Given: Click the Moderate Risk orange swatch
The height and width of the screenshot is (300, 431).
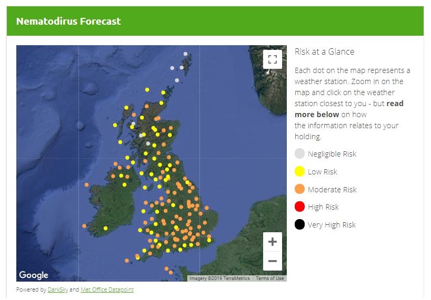Looking at the screenshot, I should coord(299,189).
